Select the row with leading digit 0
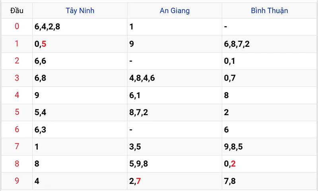Image resolution: width=318 pixels, height=191 pixels. point(17,27)
